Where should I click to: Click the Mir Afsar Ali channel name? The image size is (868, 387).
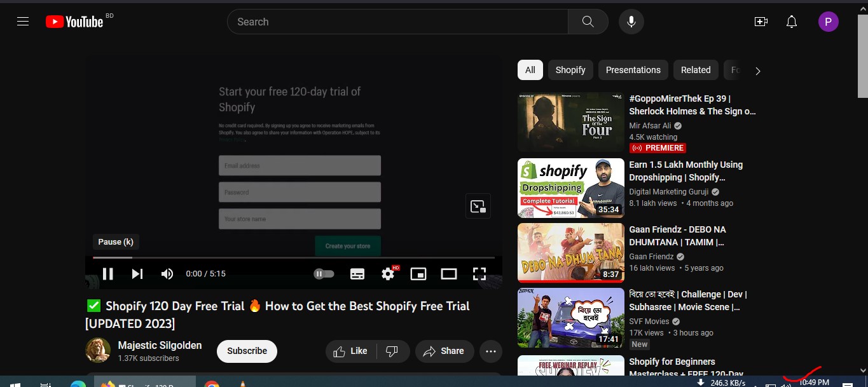pos(650,126)
